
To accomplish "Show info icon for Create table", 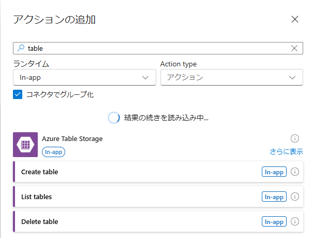I will click(295, 172).
